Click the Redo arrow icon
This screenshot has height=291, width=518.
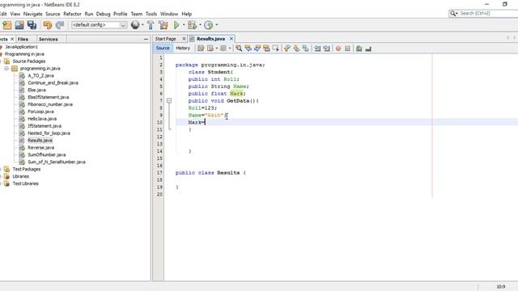click(60, 25)
